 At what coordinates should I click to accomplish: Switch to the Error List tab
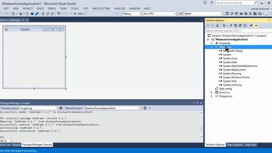(x=5, y=144)
